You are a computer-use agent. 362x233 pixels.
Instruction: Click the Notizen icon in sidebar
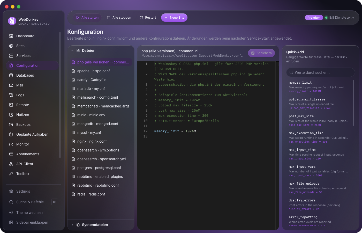[11, 115]
